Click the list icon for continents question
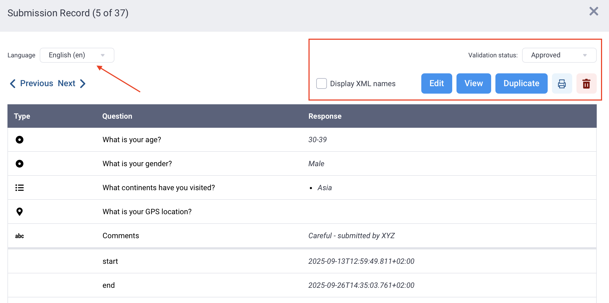The width and height of the screenshot is (609, 303). [19, 188]
